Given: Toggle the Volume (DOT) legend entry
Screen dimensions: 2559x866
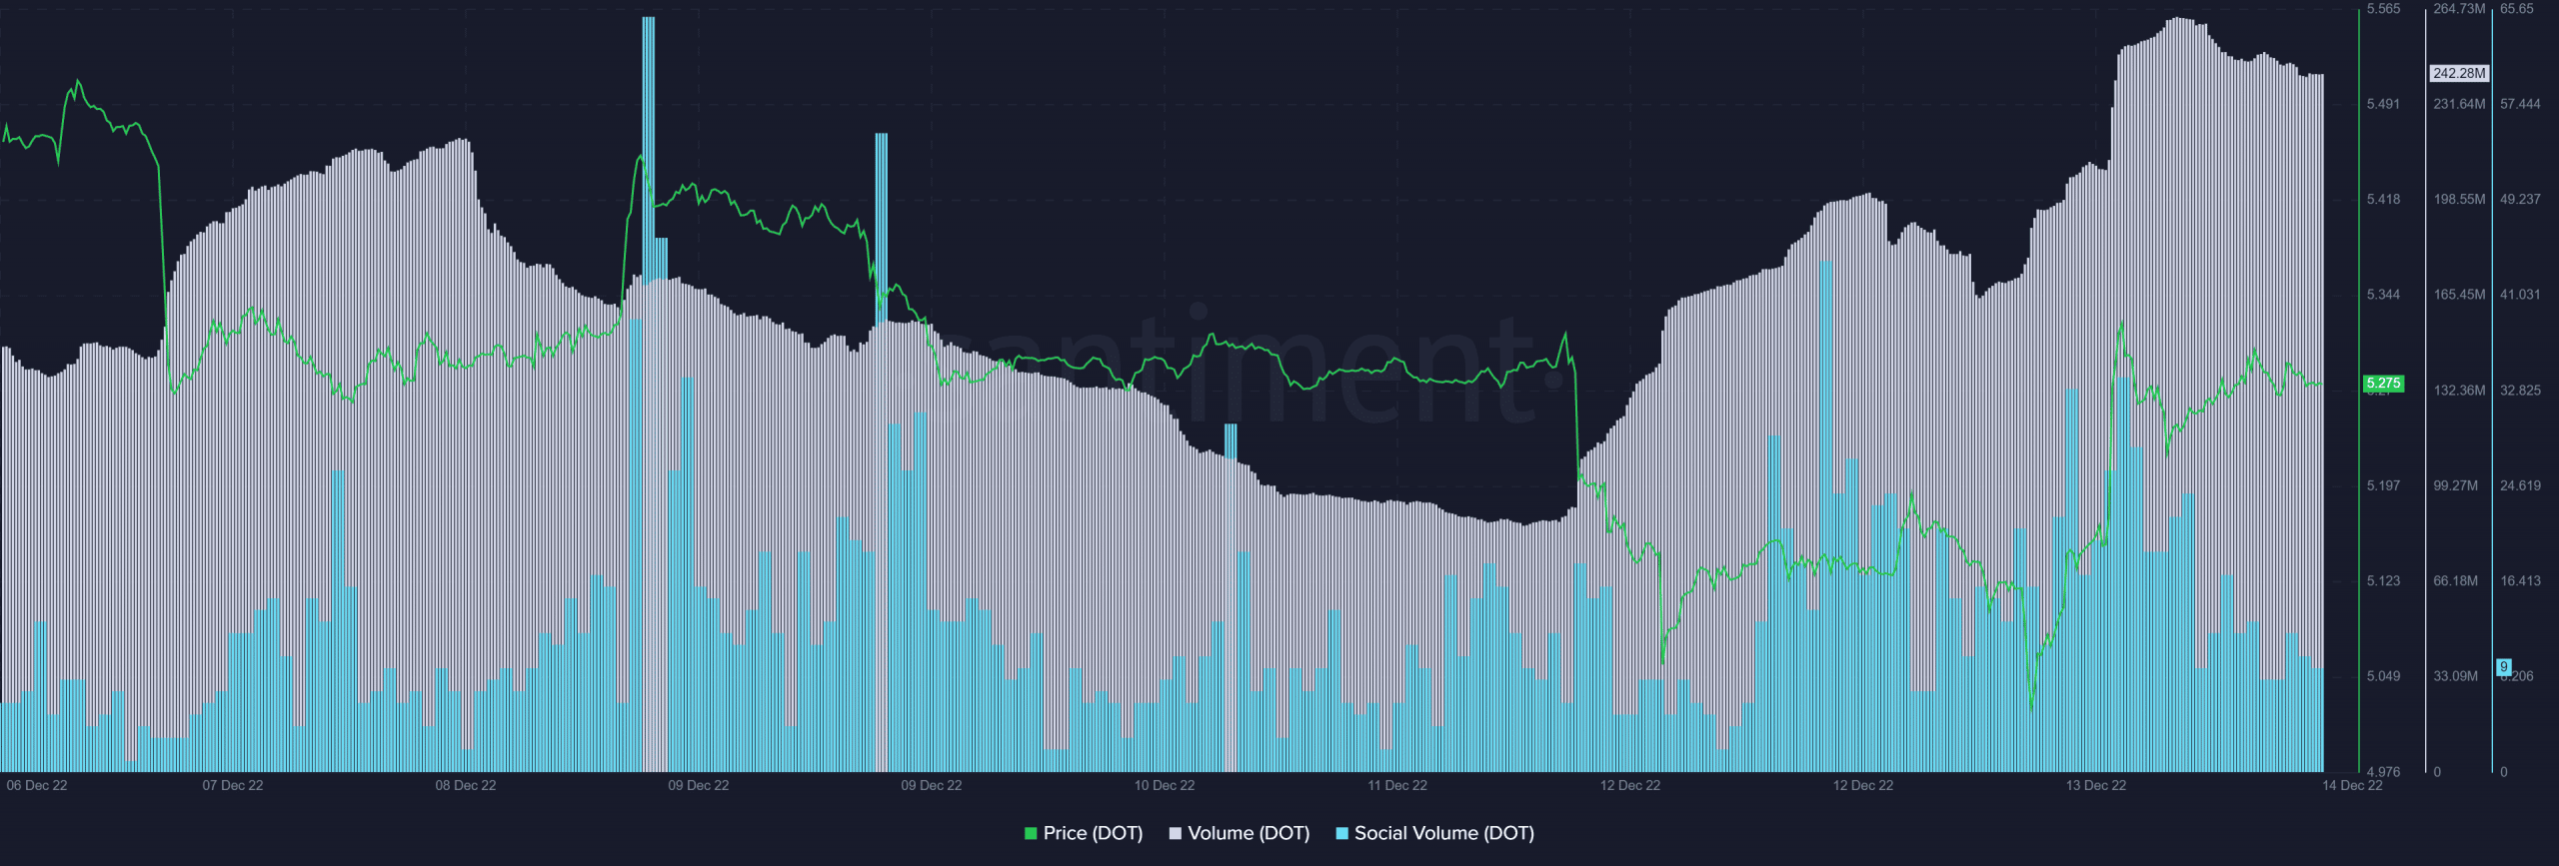Looking at the screenshot, I should (x=1240, y=833).
